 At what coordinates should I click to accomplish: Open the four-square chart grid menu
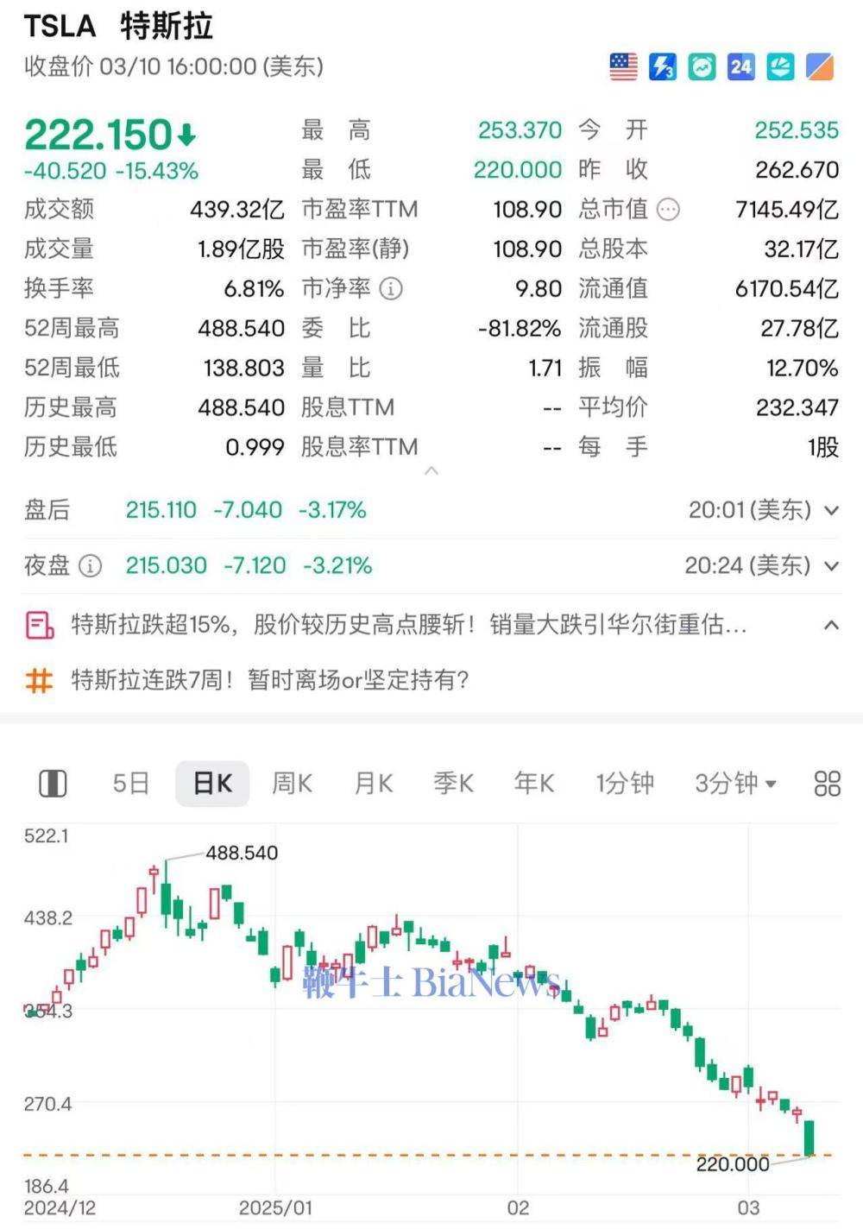[x=827, y=784]
